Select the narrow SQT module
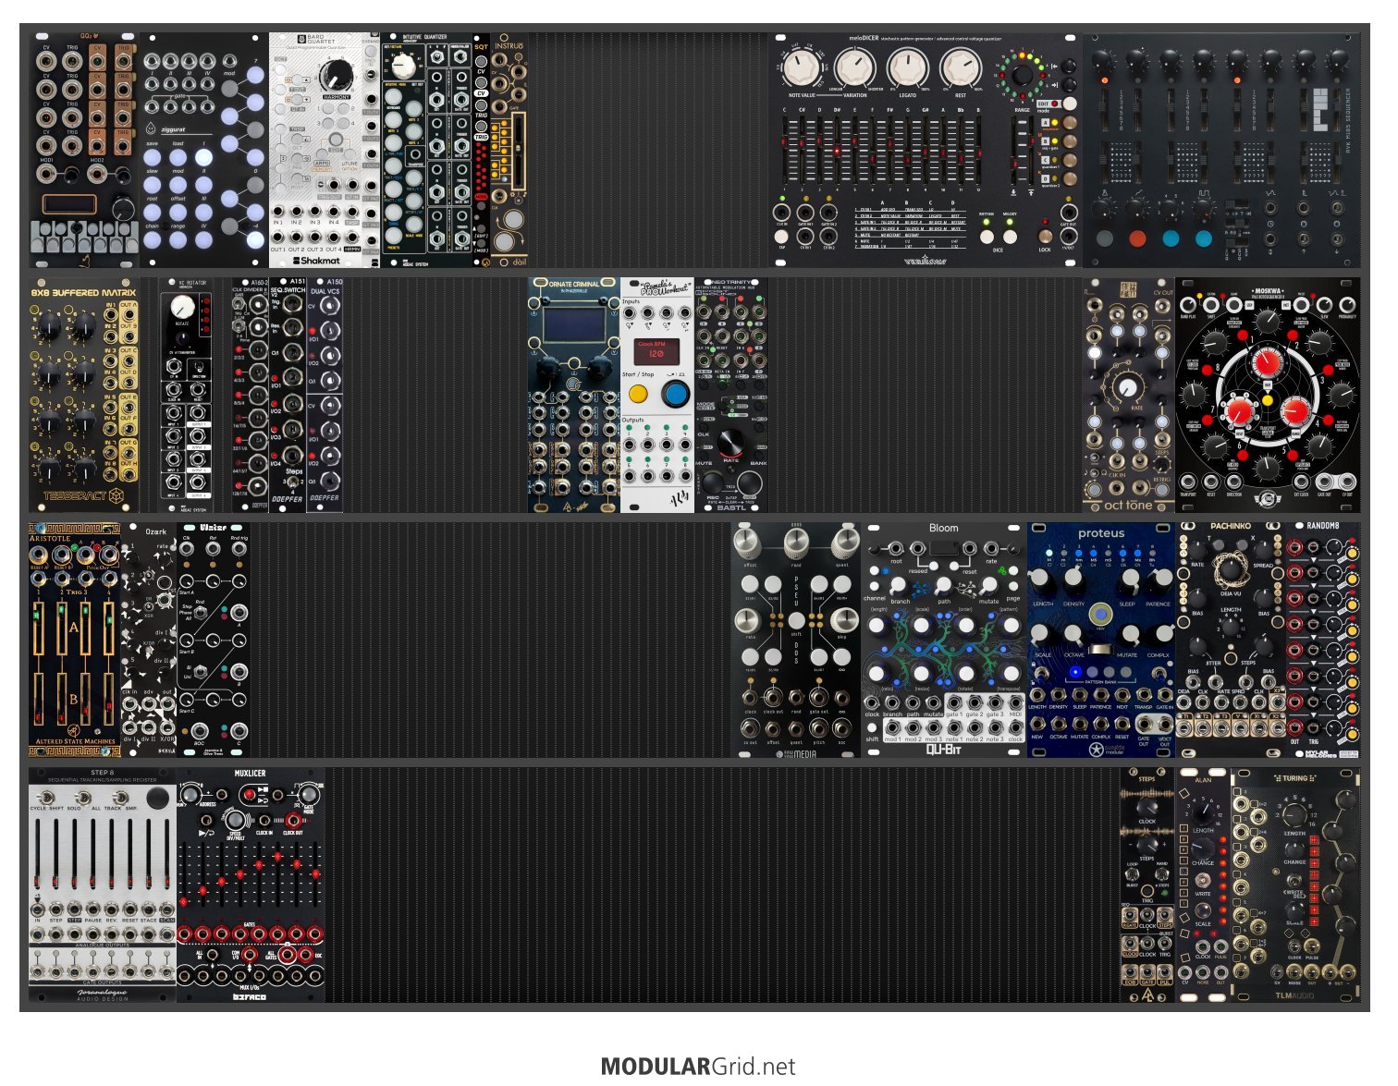Viewport: 1398px width, 1086px height. 481,151
